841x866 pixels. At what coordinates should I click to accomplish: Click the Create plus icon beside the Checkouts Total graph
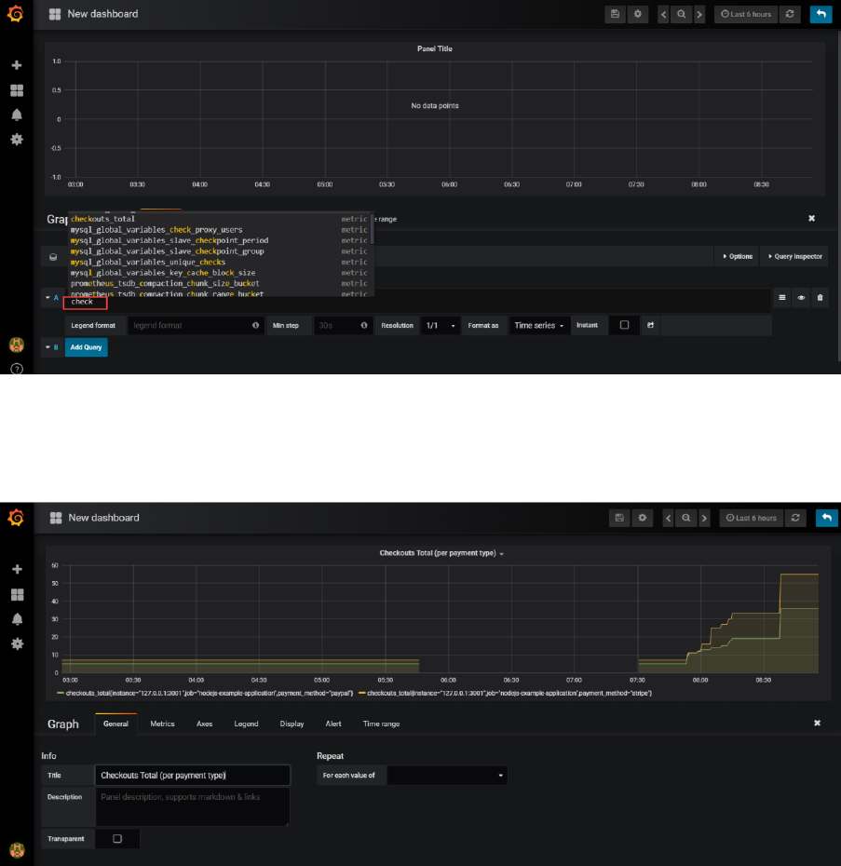point(17,569)
